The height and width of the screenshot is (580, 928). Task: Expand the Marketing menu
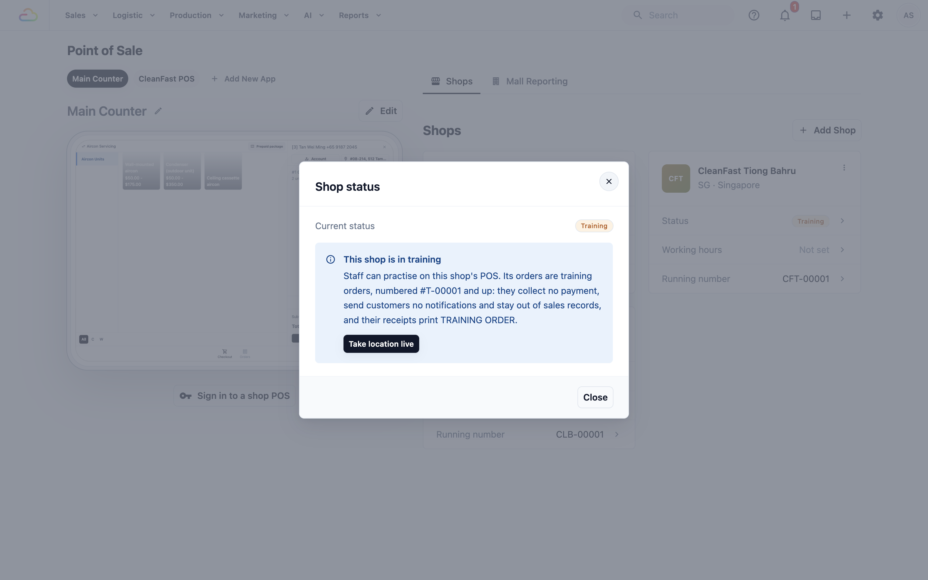click(x=264, y=15)
